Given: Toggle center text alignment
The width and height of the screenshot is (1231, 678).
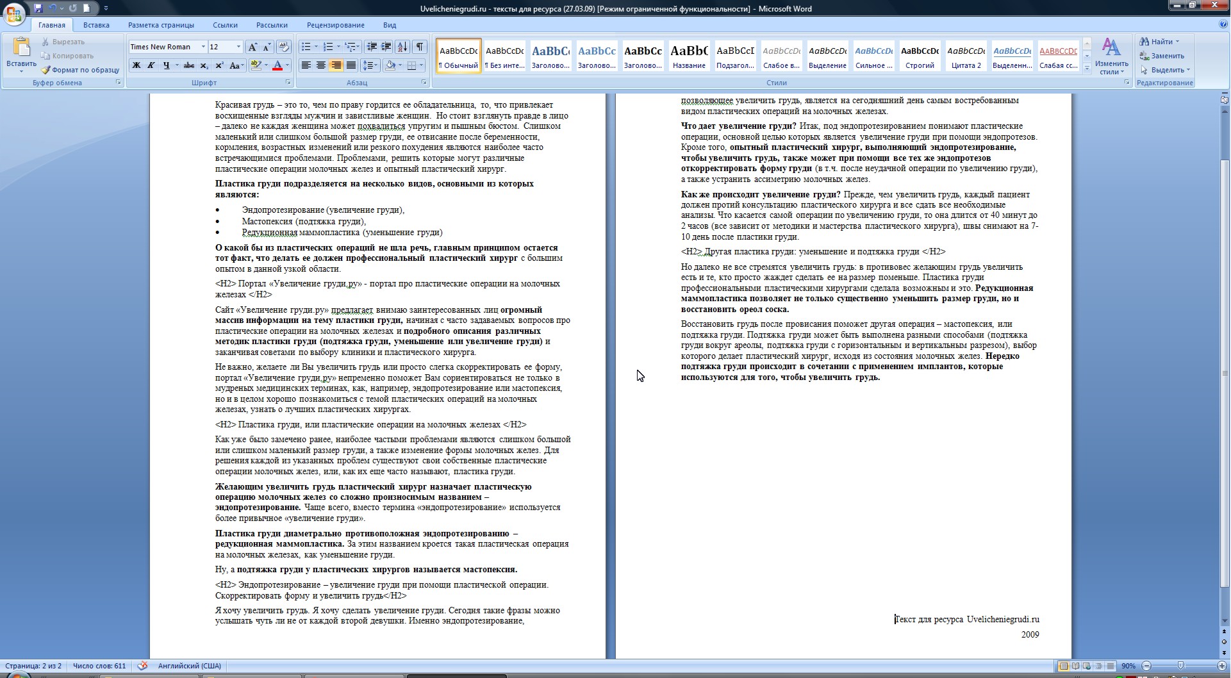Looking at the screenshot, I should [x=320, y=65].
